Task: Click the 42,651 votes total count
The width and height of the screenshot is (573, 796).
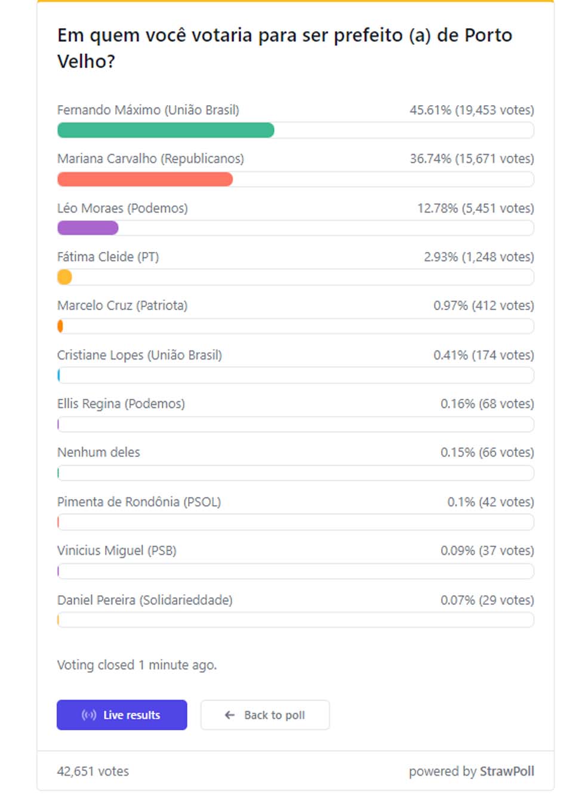Action: pos(93,771)
